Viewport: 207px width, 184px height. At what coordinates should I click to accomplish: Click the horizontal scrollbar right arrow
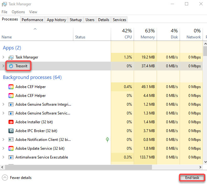tap(200, 167)
